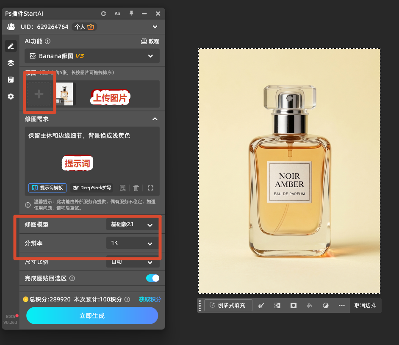This screenshot has height=345, width=399.
Task: Close the StartAI plugin panel
Action: [158, 14]
